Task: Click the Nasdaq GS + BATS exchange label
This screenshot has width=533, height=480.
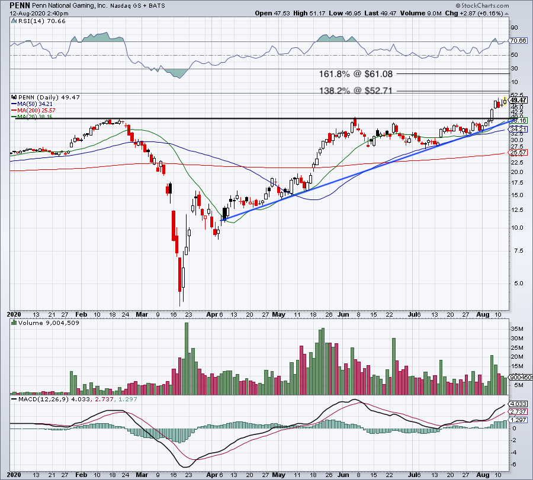Action: point(137,6)
